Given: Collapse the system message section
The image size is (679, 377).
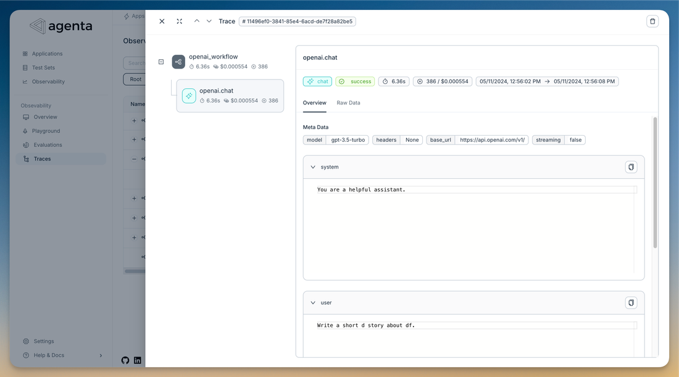Looking at the screenshot, I should click(x=313, y=167).
